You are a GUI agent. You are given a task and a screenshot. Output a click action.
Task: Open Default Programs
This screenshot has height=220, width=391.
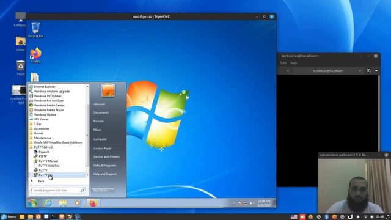click(104, 166)
